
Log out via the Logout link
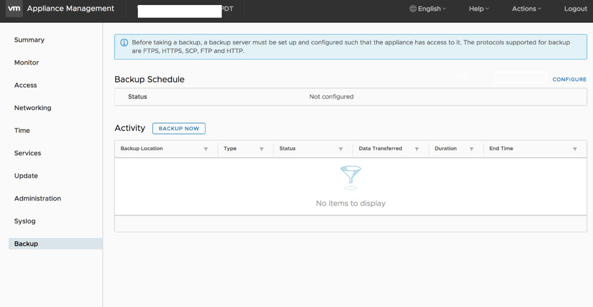(575, 9)
